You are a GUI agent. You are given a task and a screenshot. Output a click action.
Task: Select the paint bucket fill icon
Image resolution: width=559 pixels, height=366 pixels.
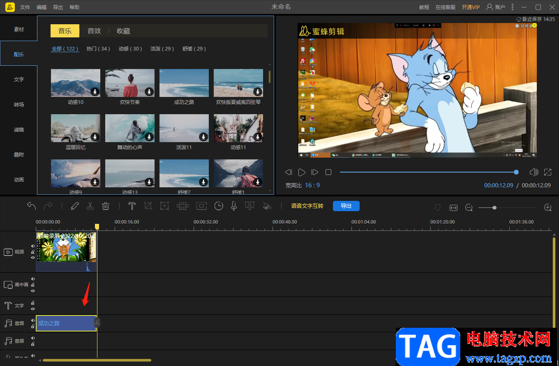[x=267, y=206]
